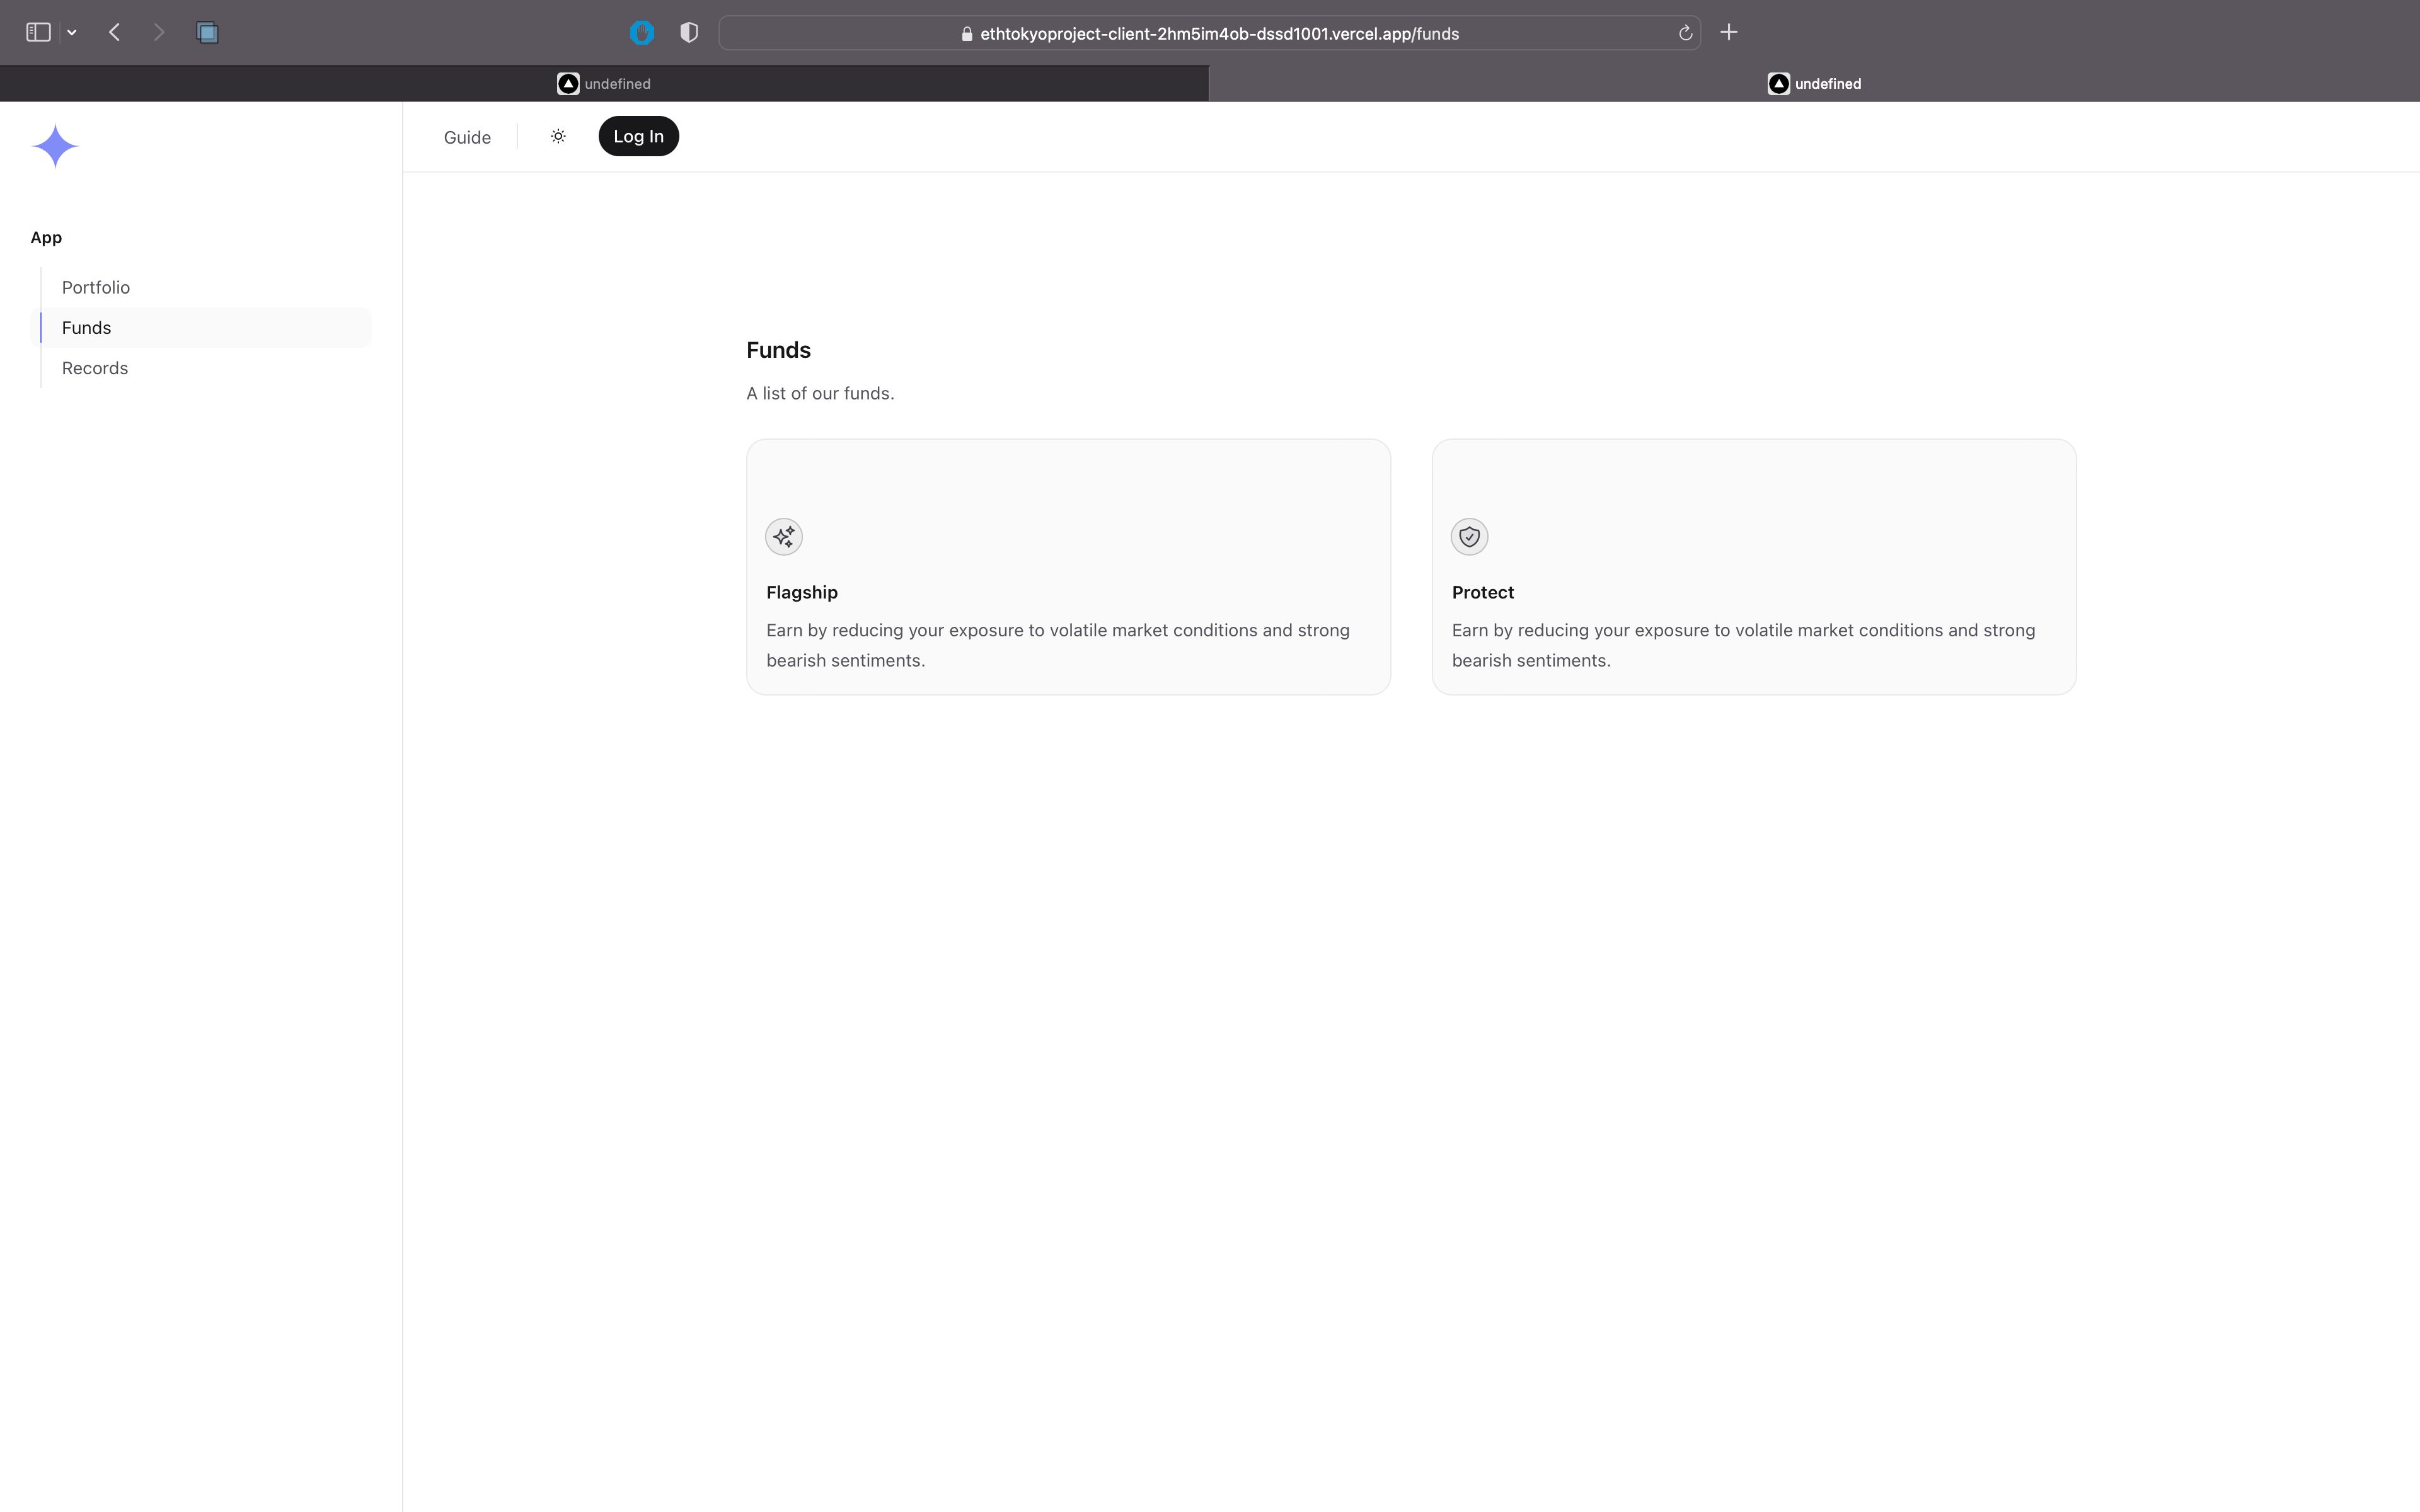The height and width of the screenshot is (1512, 2420).
Task: Click the browser back navigation arrow
Action: click(x=115, y=31)
